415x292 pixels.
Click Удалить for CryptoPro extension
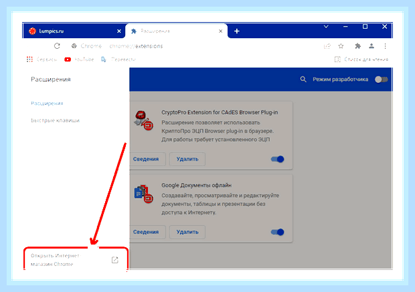tap(187, 159)
